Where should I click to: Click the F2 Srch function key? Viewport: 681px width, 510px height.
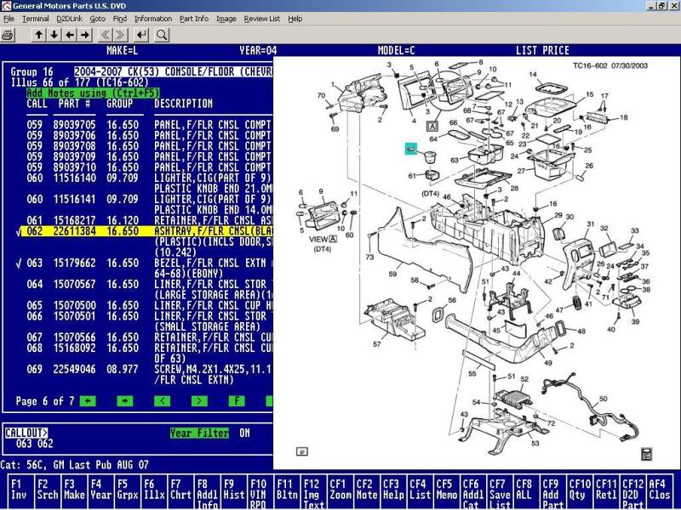pos(48,492)
